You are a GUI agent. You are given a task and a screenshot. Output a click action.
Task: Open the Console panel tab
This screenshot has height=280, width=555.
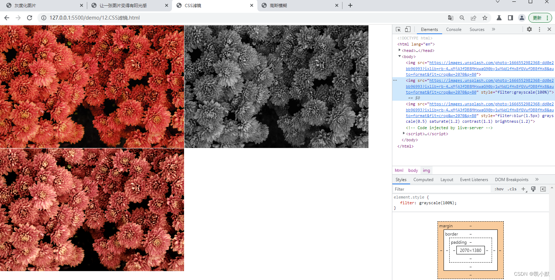point(454,30)
